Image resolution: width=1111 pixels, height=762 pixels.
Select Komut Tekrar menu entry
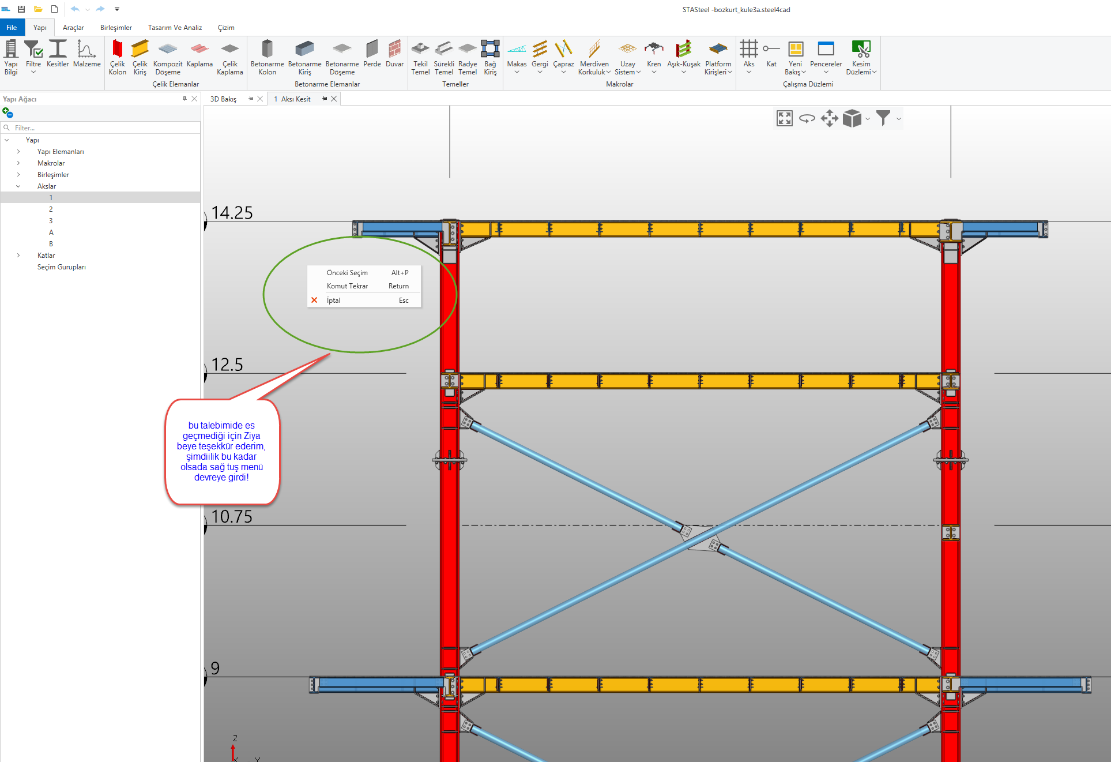pyautogui.click(x=347, y=286)
